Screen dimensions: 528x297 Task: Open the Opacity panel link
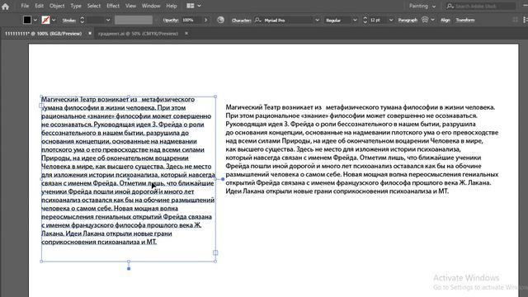click(x=171, y=20)
